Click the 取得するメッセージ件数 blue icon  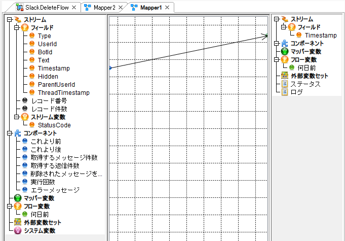(25, 157)
